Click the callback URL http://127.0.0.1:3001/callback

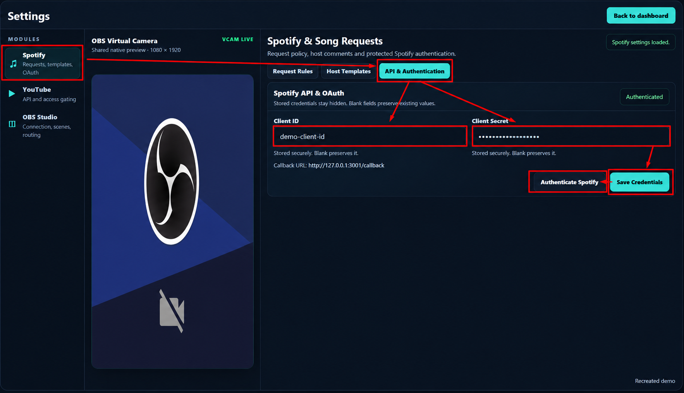click(x=346, y=165)
